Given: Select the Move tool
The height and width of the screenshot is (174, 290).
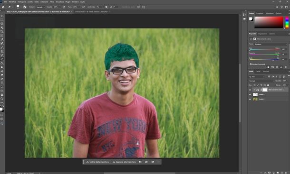Looking at the screenshot, I should point(2,16).
